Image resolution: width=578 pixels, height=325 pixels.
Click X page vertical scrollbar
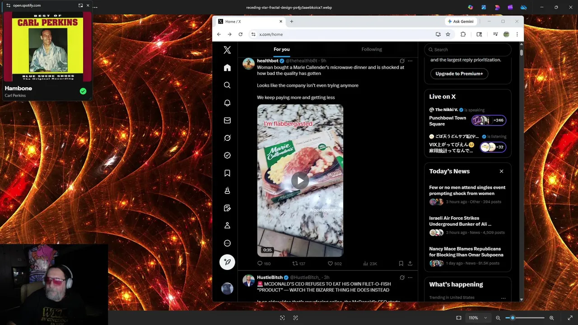click(522, 52)
